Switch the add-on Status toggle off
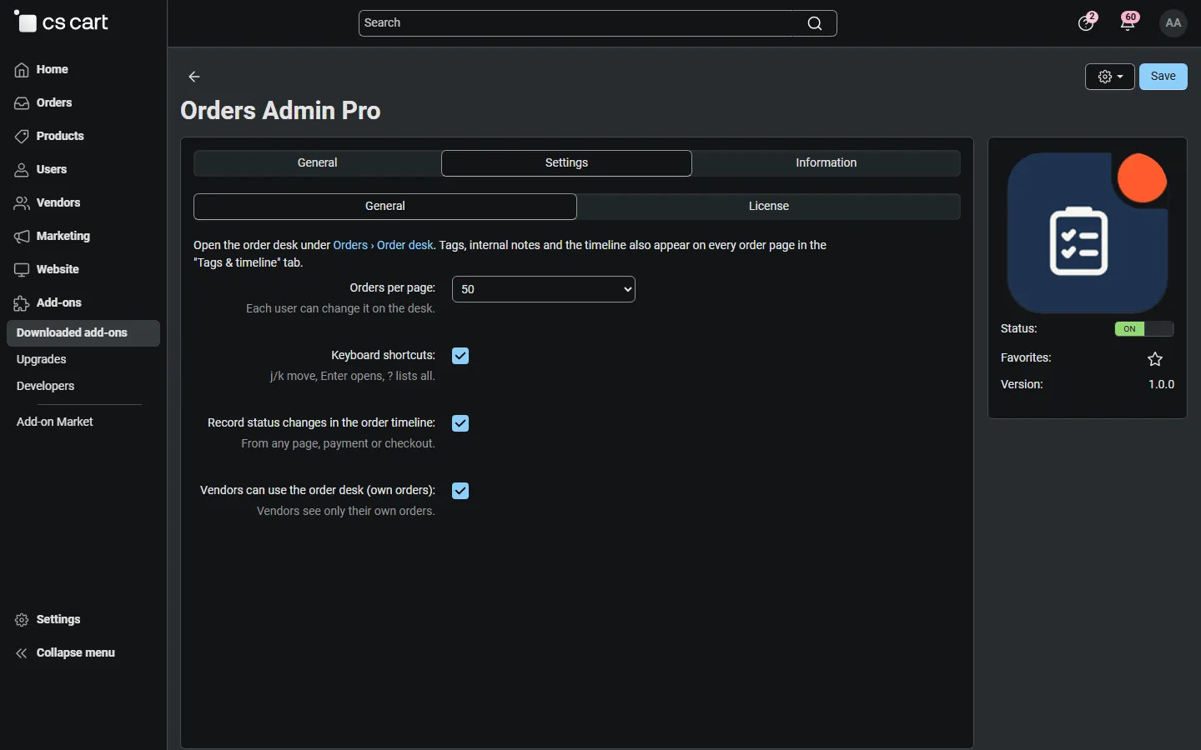1201x750 pixels. click(1144, 329)
